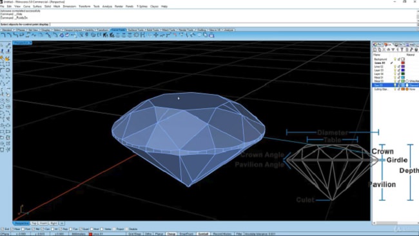Select the Background layer name

pos(380,59)
